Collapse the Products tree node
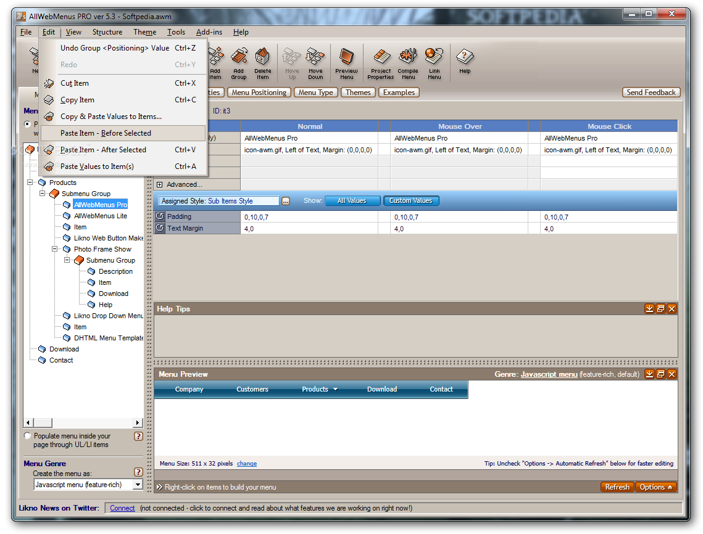 click(30, 183)
